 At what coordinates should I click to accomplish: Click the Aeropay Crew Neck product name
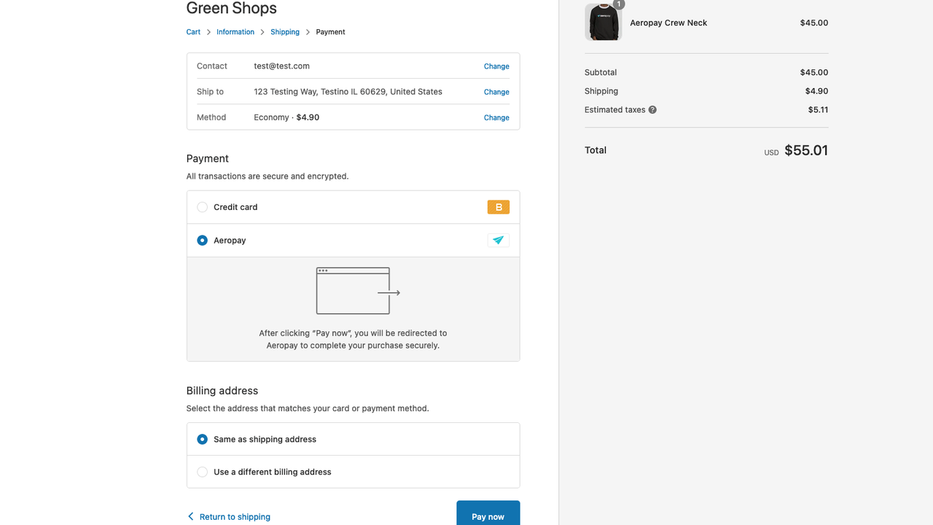[668, 23]
